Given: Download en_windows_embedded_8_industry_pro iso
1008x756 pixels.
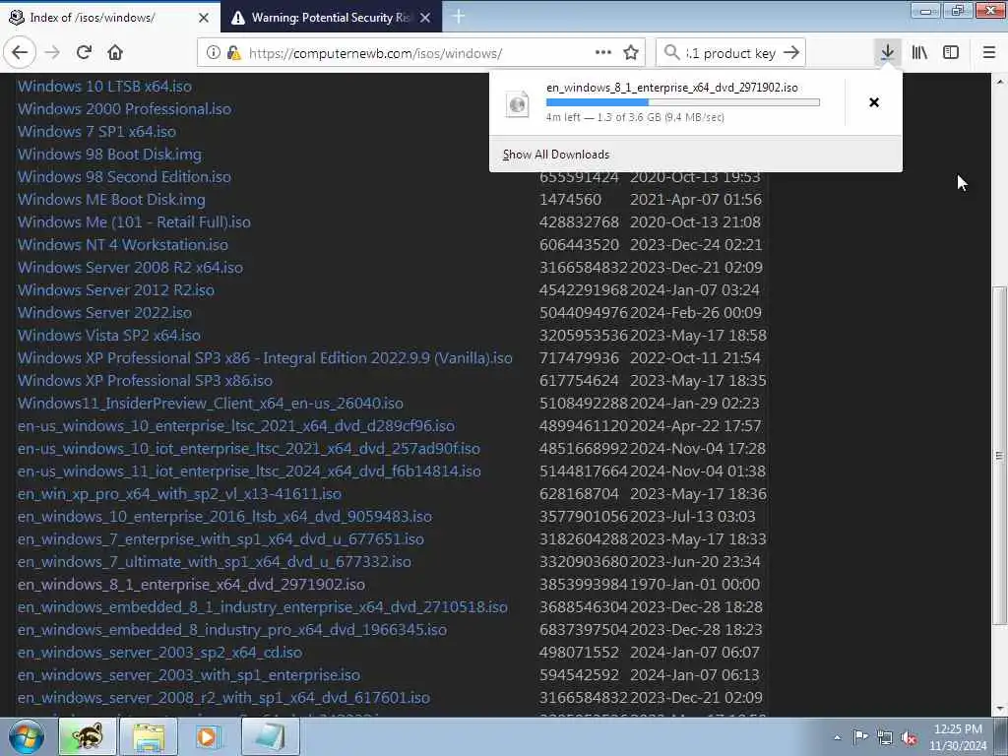Looking at the screenshot, I should point(232,629).
